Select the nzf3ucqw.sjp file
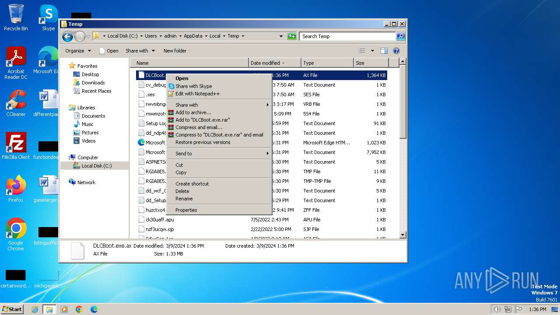The height and width of the screenshot is (315, 560). pyautogui.click(x=160, y=229)
